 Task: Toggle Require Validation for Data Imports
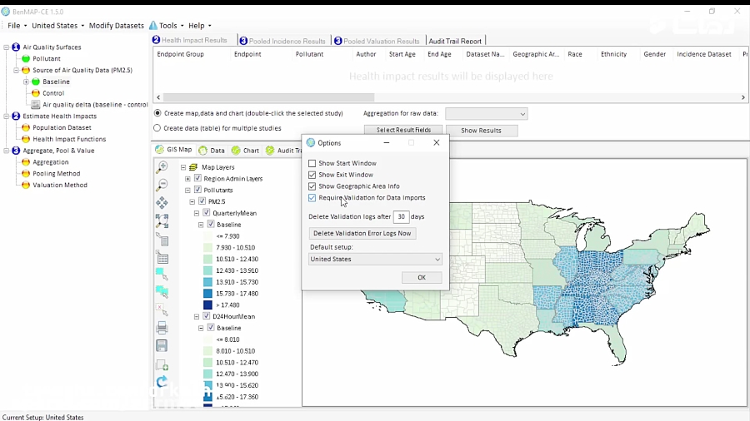click(312, 198)
